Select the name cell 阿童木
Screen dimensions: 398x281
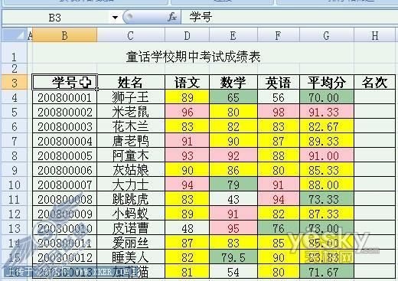click(131, 155)
